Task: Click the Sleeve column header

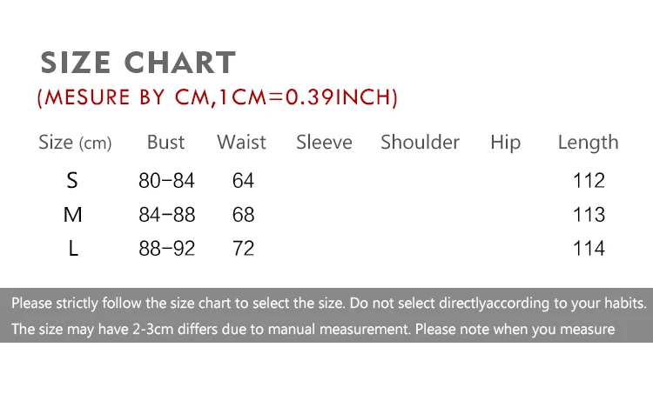Action: 324,143
